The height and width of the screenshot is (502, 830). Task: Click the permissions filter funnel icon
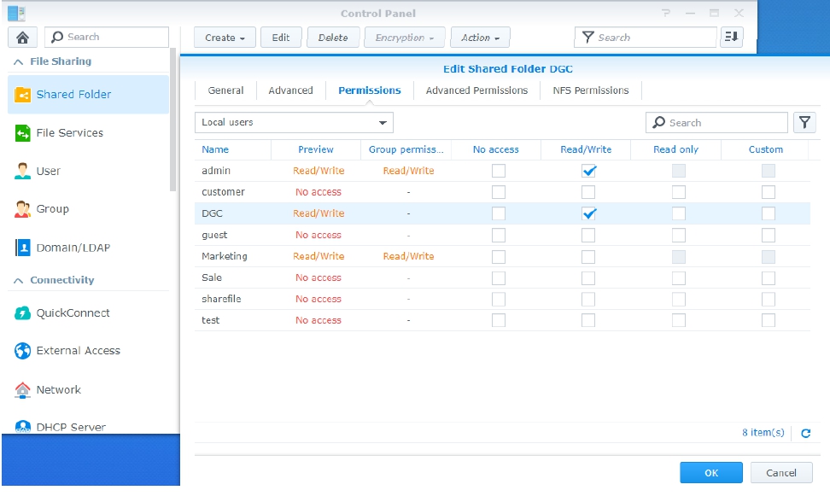coord(804,123)
